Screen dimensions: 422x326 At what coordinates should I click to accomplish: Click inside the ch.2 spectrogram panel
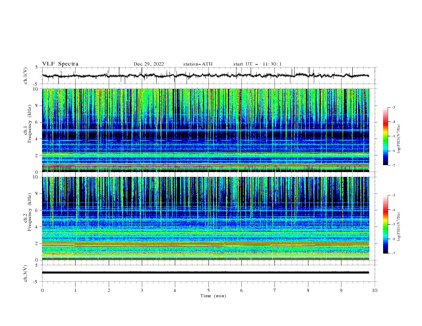pos(206,218)
